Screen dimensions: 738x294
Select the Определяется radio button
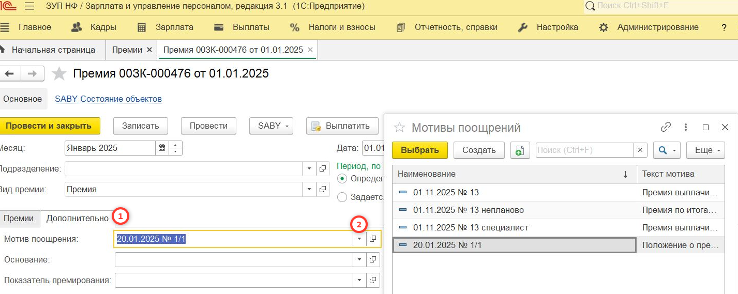point(342,178)
